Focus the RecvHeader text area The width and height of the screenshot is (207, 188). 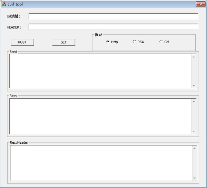click(x=100, y=163)
